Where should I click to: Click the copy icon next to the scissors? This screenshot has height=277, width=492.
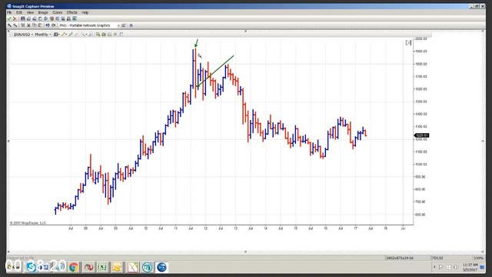tap(34, 25)
